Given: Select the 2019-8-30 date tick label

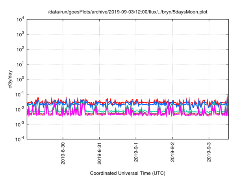Looking at the screenshot, I should (63, 154).
